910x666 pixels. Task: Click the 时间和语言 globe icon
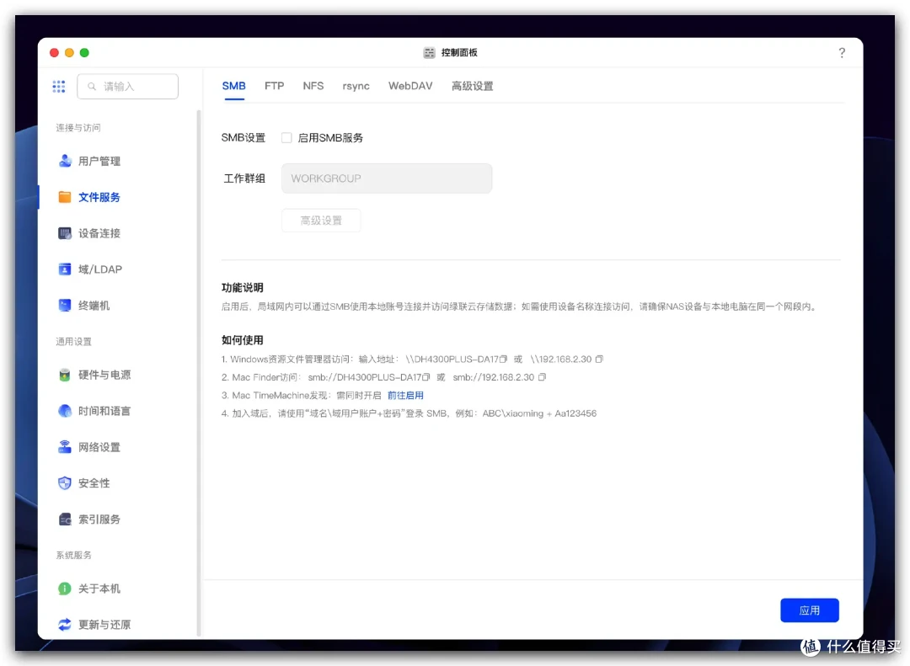coord(65,411)
